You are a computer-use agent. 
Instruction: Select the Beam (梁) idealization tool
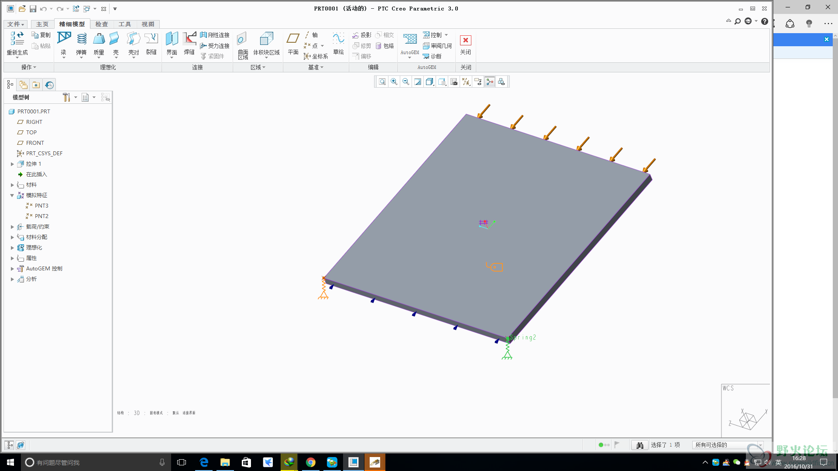[64, 39]
